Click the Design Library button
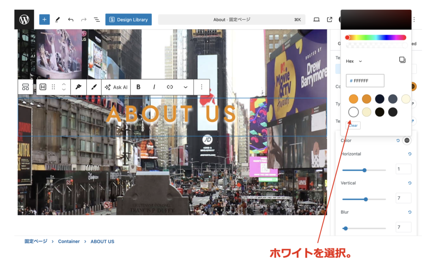 128,19
